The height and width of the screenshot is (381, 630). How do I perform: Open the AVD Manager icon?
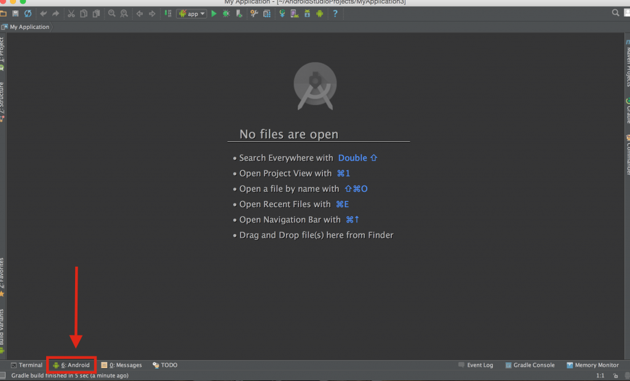tap(295, 14)
